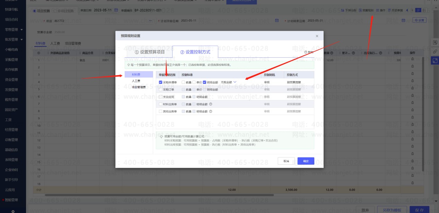439x213 pixels.
Task: Check 数量 for 采购申请单 row
Action: click(x=183, y=82)
